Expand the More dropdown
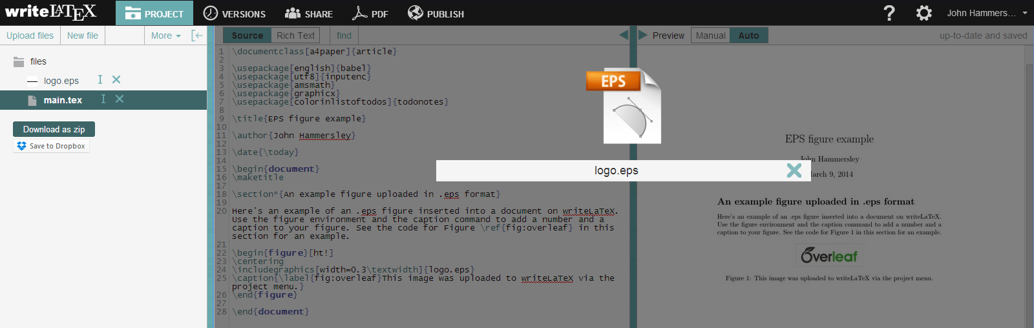This screenshot has width=1034, height=328. click(x=166, y=36)
